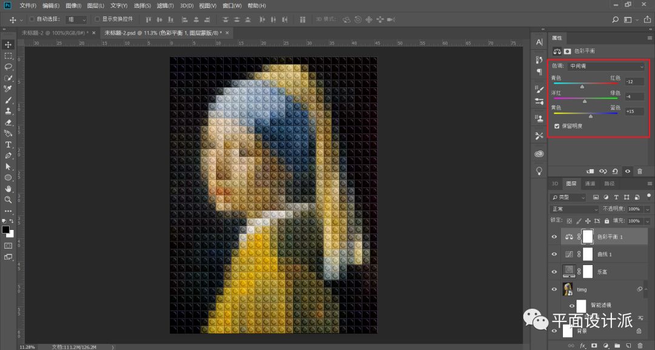The width and height of the screenshot is (655, 350).
Task: Open the 滤镜(T) menu
Action: click(x=165, y=5)
